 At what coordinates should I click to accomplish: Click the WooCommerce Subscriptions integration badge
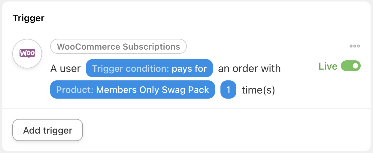pyautogui.click(x=118, y=47)
